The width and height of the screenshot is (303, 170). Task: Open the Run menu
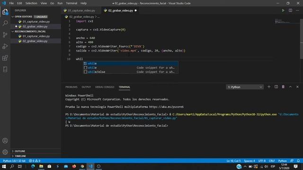[x=60, y=3]
